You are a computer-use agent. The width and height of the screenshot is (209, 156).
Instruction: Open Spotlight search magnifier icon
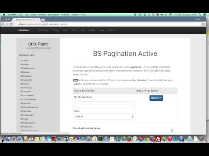tap(200, 15)
